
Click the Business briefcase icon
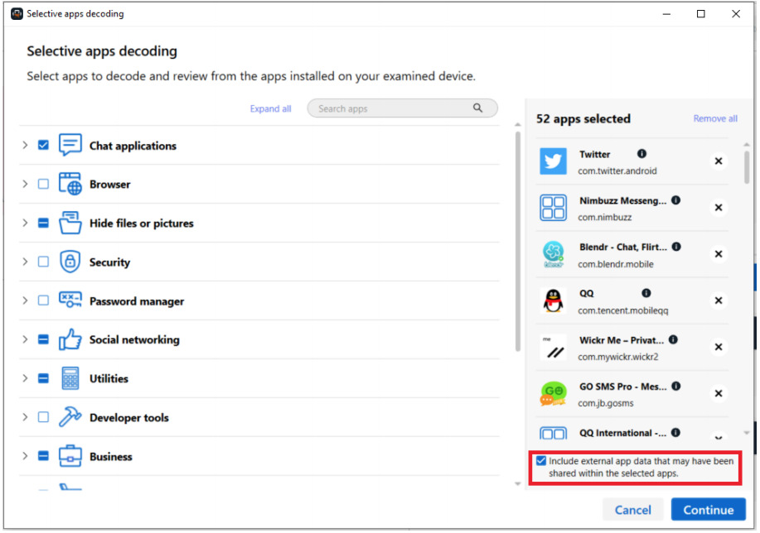coord(70,457)
